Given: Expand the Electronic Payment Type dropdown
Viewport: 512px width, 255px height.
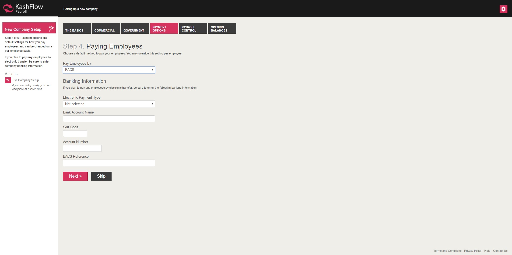Looking at the screenshot, I should [109, 104].
